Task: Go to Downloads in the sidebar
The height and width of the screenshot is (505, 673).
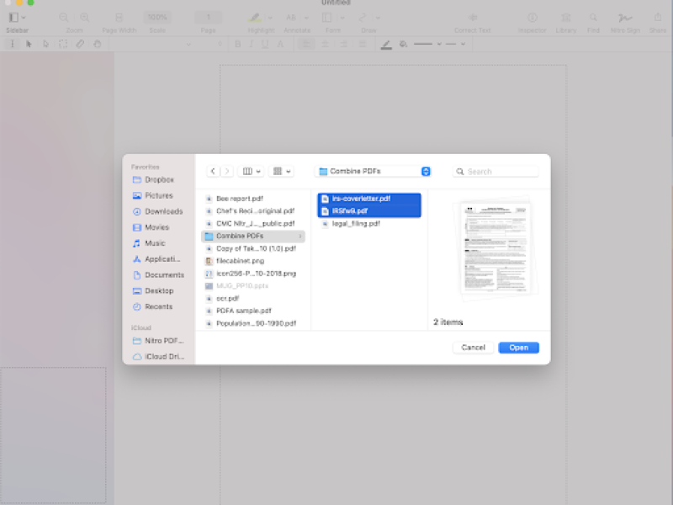Action: 162,211
